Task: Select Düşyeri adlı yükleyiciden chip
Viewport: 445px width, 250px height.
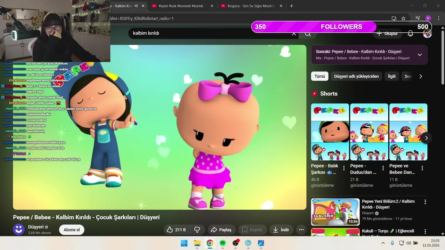Action: tap(356, 76)
